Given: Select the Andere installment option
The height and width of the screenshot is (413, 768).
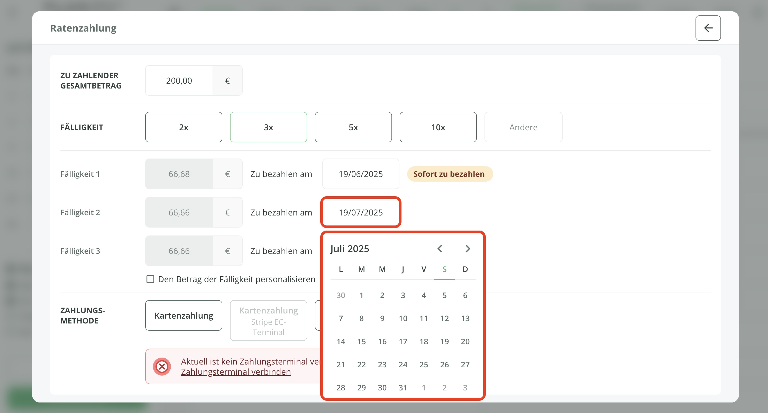Looking at the screenshot, I should click(x=523, y=127).
